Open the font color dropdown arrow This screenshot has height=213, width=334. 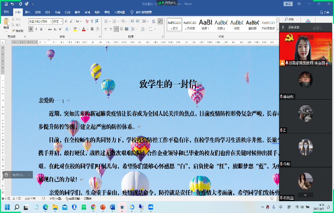click(x=88, y=29)
